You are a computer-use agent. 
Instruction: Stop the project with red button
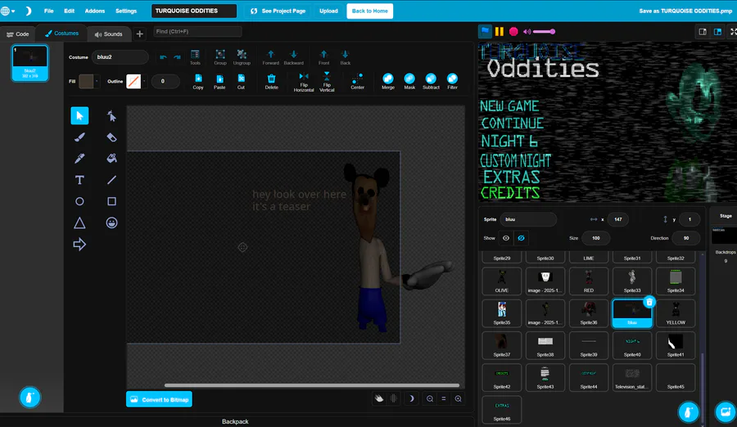click(x=513, y=31)
